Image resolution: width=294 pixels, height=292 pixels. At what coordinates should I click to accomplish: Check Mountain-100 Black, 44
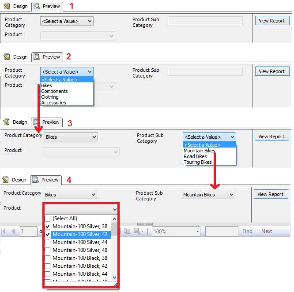pyautogui.click(x=48, y=274)
